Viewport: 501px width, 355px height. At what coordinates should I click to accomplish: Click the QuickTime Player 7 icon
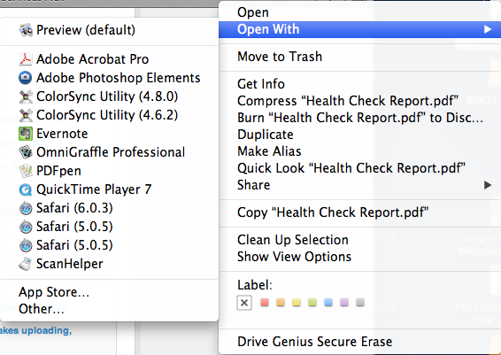(x=26, y=189)
